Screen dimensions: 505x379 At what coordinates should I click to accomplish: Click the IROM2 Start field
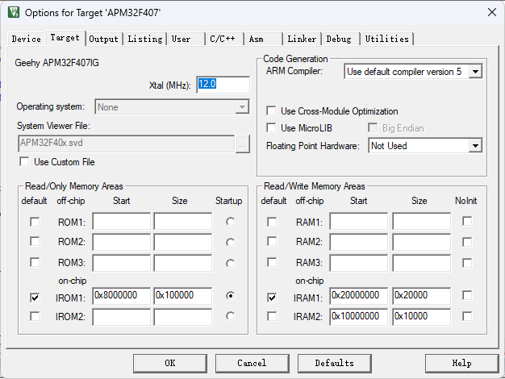(x=122, y=317)
